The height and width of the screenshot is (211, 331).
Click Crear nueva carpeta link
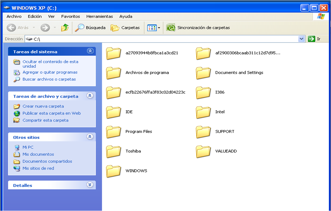pos(43,106)
